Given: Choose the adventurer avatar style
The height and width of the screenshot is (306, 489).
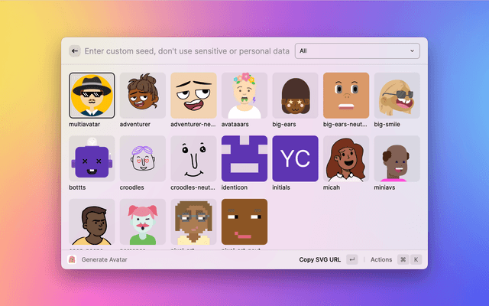Looking at the screenshot, I should click(142, 96).
